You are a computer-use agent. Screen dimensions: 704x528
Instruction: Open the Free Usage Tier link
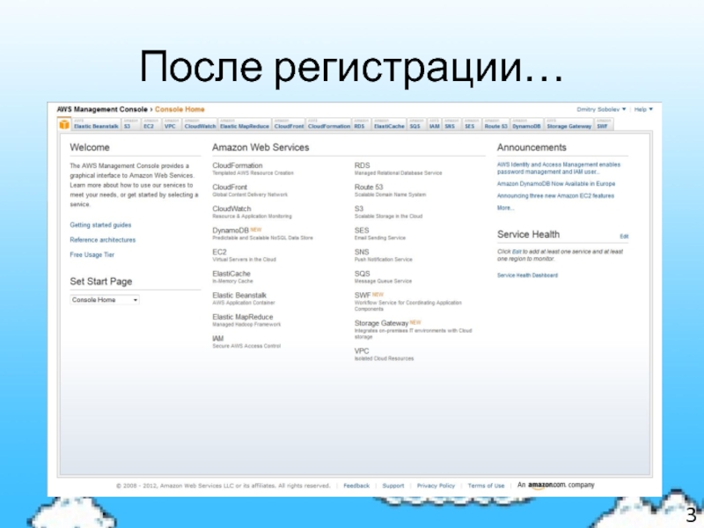point(92,254)
